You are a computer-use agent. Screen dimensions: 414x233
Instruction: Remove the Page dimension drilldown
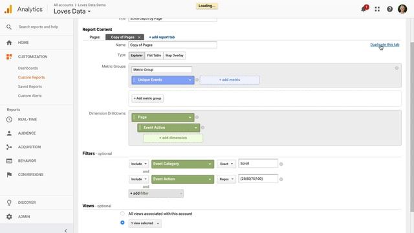(197, 117)
